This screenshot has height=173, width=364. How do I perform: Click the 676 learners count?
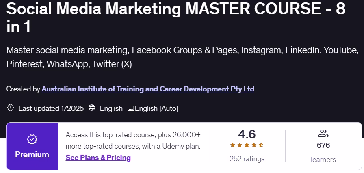323,145
